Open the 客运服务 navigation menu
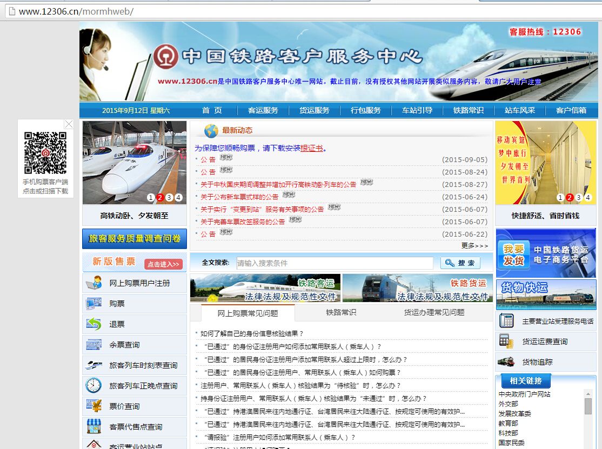 pos(263,110)
